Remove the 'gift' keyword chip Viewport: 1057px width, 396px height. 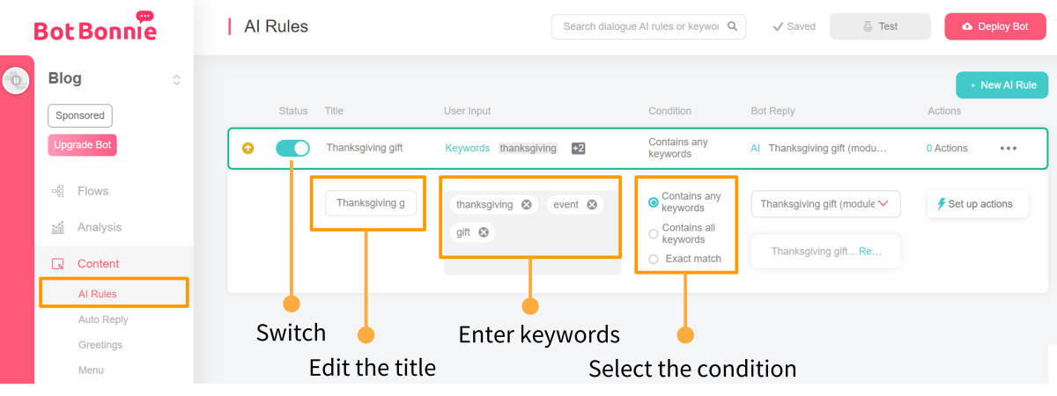click(x=484, y=232)
